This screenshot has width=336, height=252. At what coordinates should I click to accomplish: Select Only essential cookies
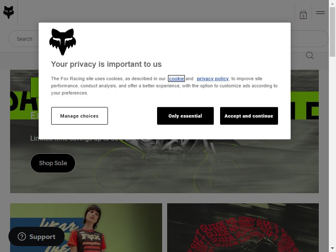185,116
